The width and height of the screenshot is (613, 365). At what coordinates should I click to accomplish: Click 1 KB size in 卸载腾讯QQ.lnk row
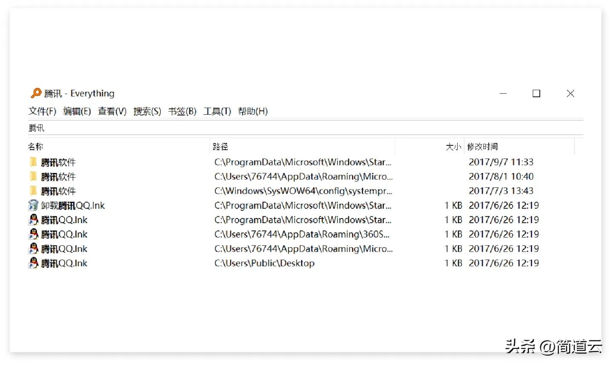coord(453,205)
